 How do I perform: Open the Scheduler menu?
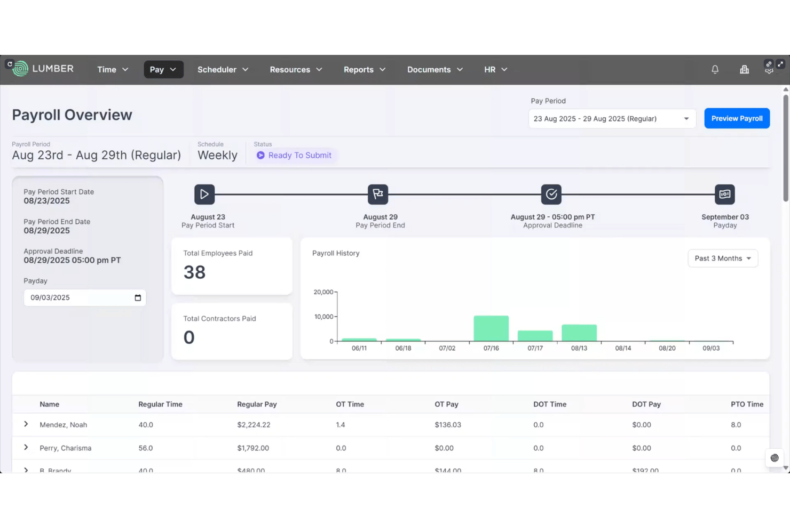pyautogui.click(x=223, y=69)
